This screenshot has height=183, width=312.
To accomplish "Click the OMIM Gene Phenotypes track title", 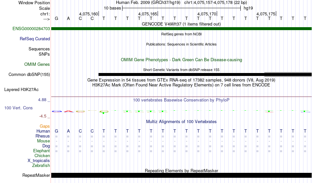I will [182, 60].
